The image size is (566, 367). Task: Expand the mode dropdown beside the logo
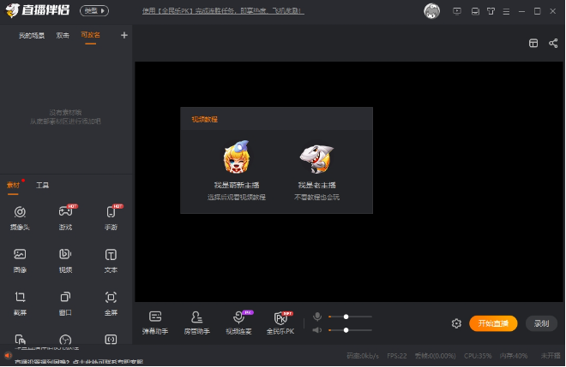pyautogui.click(x=94, y=11)
